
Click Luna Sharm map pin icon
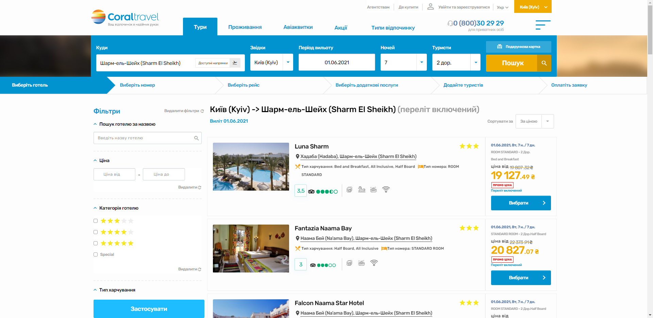298,157
